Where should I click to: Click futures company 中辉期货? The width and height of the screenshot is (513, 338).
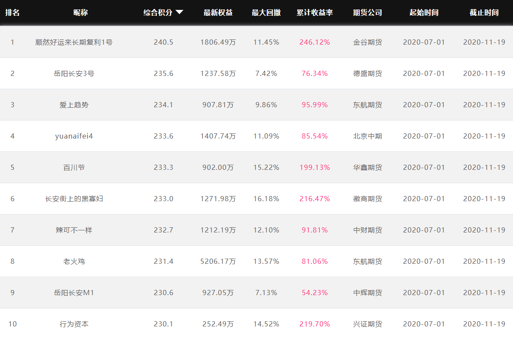pyautogui.click(x=367, y=293)
